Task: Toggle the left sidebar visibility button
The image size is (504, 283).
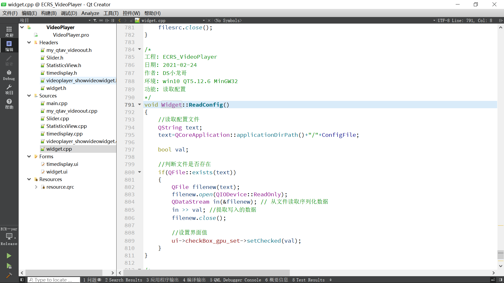Action: 22,280
